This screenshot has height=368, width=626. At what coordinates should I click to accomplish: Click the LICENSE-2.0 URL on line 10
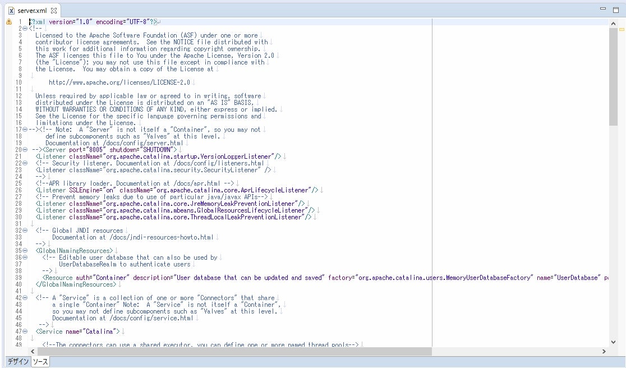(x=119, y=82)
